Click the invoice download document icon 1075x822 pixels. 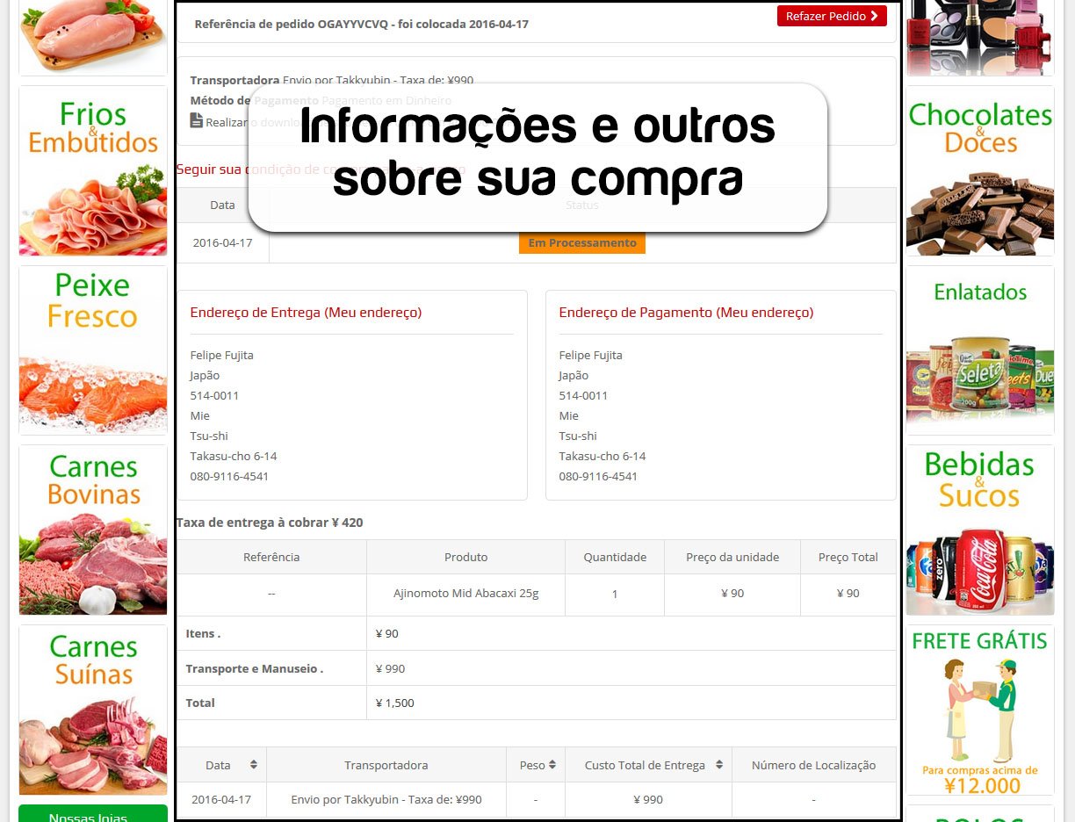click(197, 121)
